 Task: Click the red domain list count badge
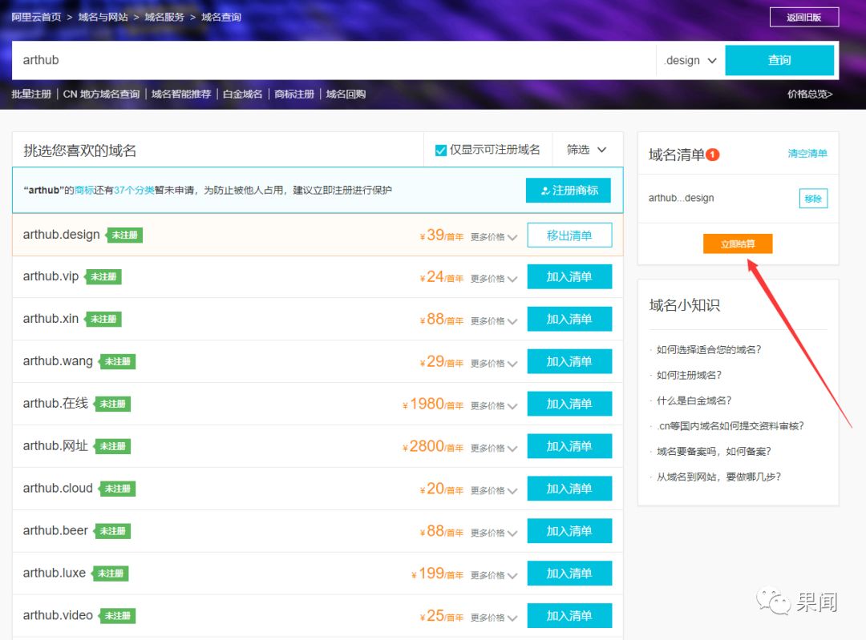(x=713, y=155)
